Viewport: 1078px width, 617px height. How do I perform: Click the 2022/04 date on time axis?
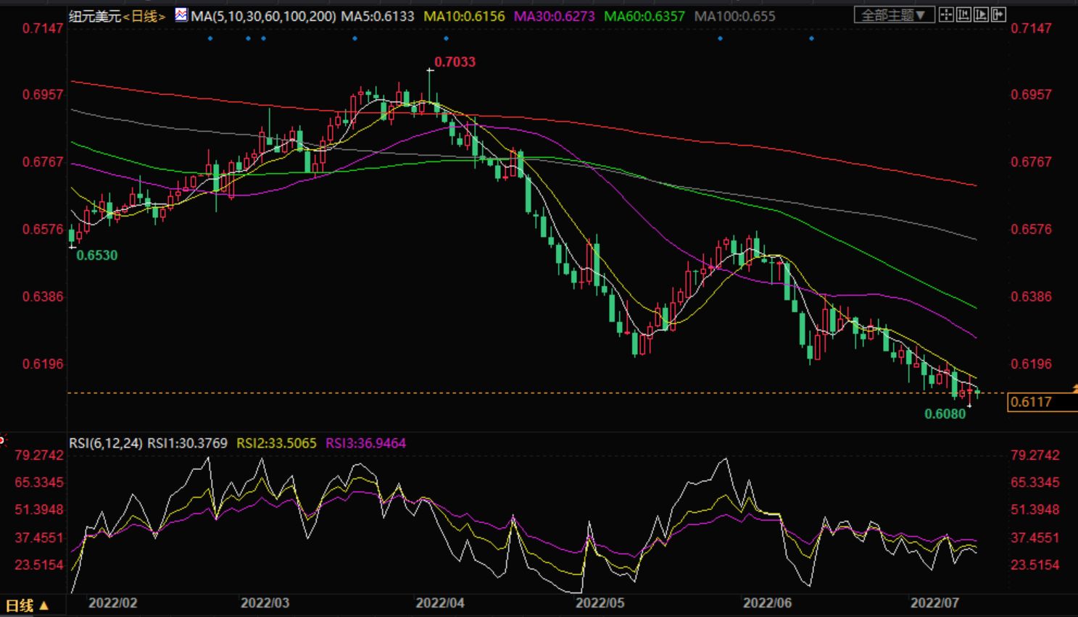[440, 603]
